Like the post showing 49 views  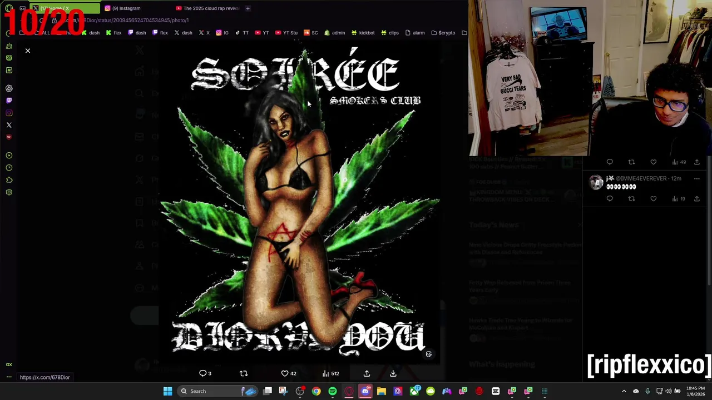click(x=653, y=162)
